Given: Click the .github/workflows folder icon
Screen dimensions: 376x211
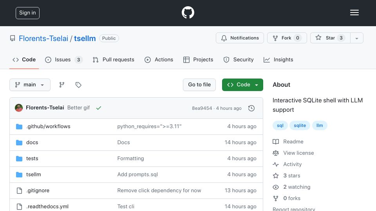Looking at the screenshot, I should pyautogui.click(x=19, y=127).
